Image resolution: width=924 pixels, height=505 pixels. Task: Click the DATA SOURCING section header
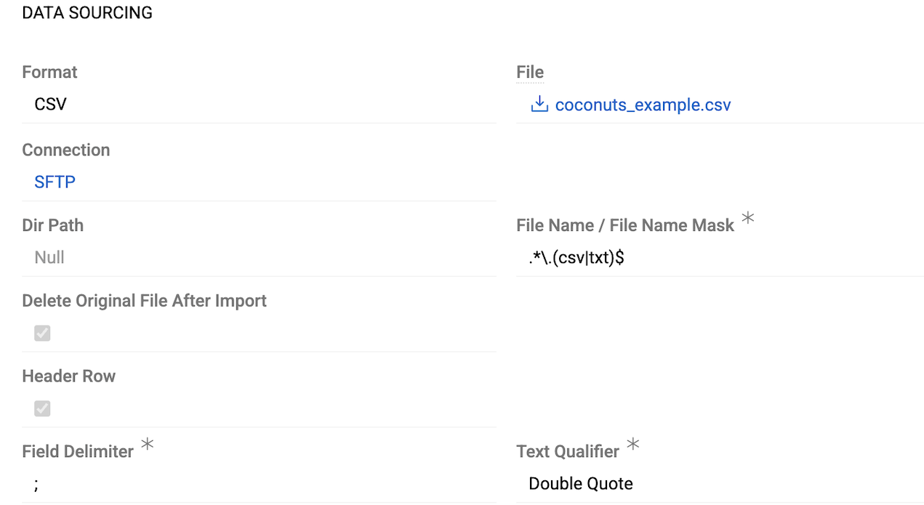pyautogui.click(x=87, y=12)
